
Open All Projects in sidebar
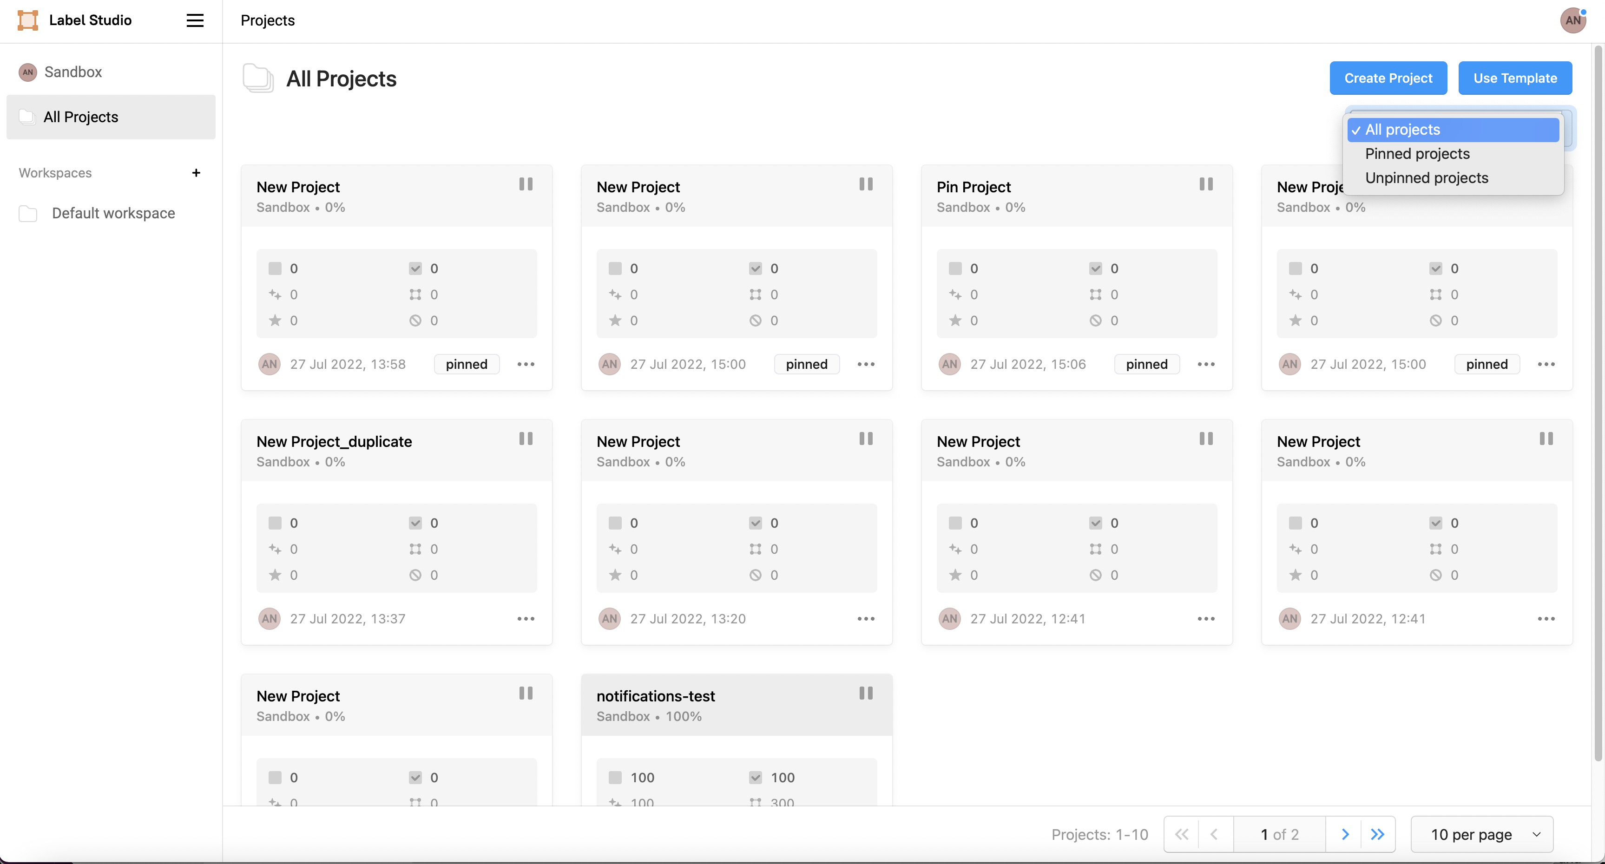point(80,117)
